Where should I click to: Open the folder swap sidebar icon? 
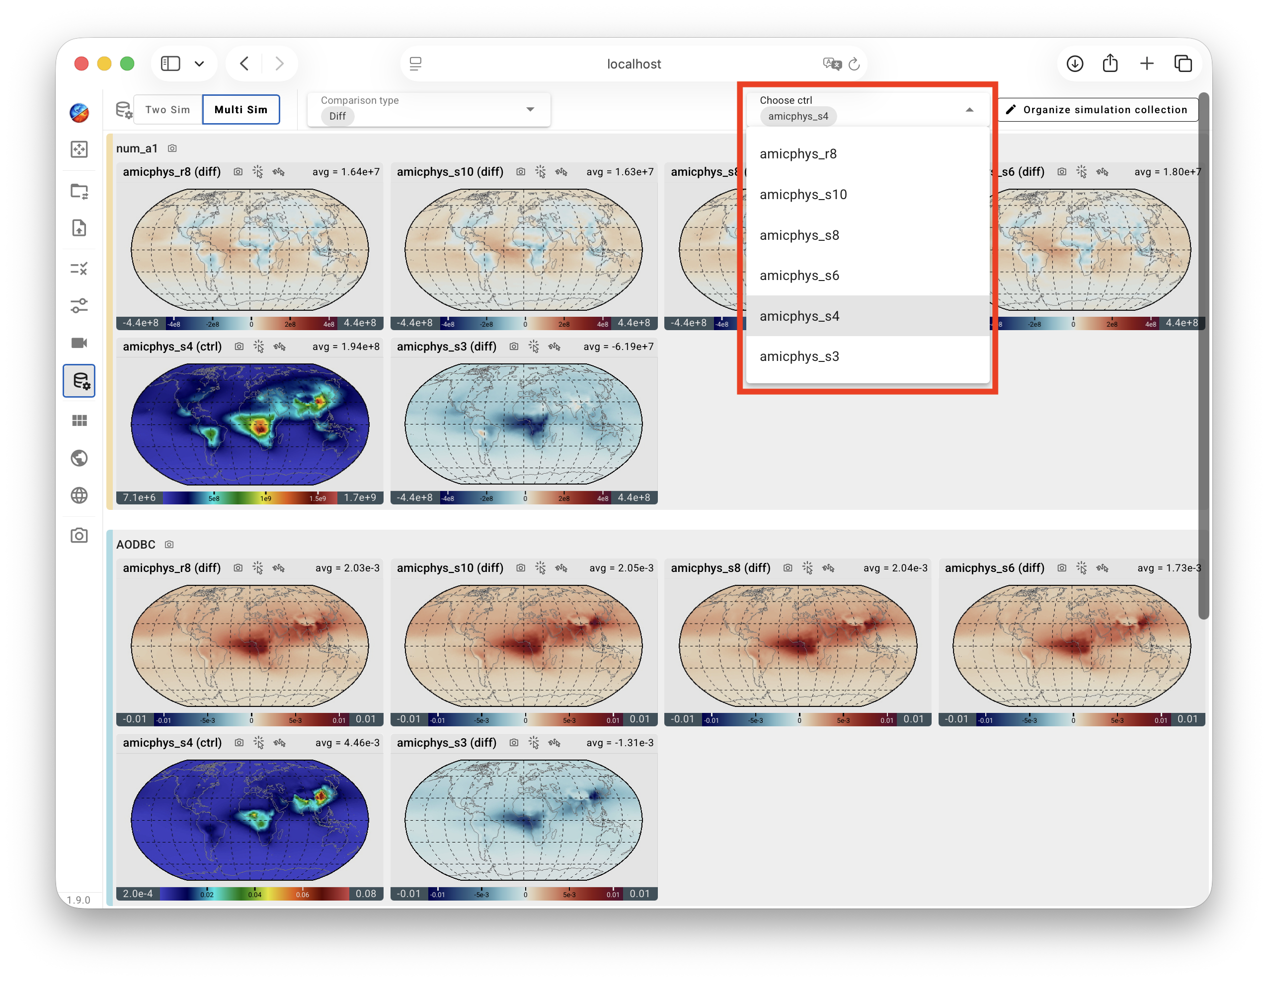(x=79, y=191)
